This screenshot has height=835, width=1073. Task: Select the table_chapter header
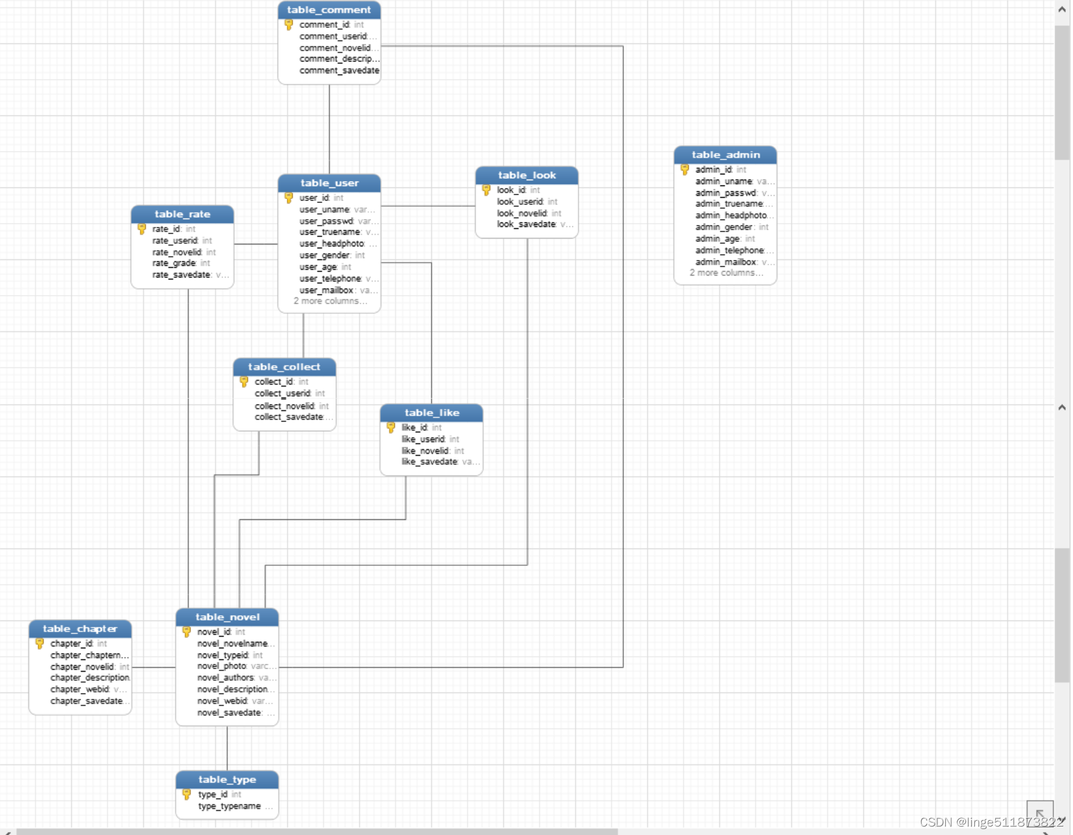click(80, 629)
